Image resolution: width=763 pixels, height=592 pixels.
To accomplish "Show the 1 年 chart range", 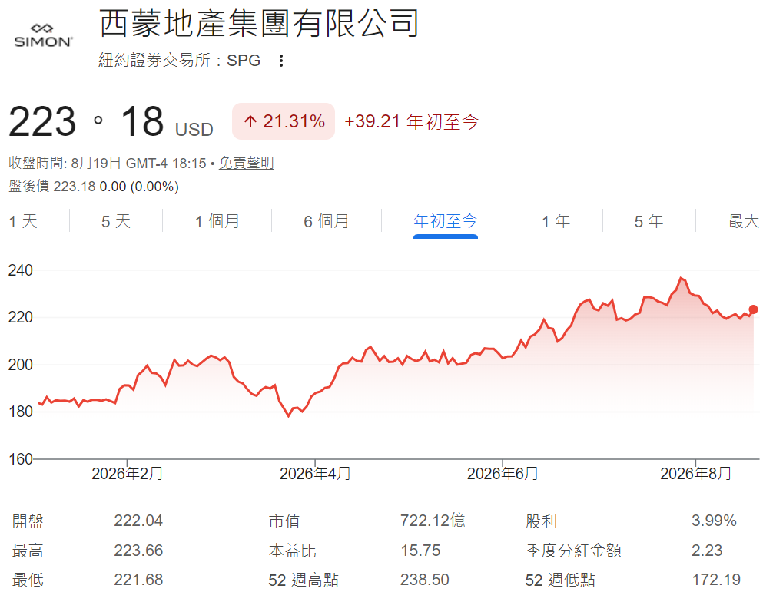I will tap(556, 221).
